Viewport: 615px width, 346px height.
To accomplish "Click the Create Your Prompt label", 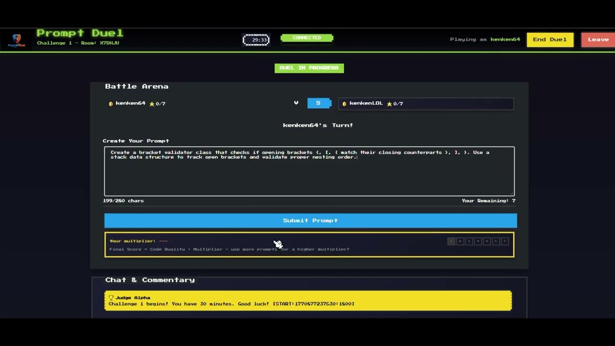I will coord(135,141).
